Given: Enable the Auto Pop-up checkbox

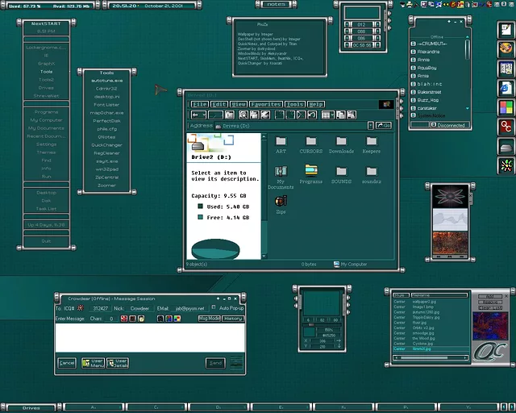Looking at the screenshot, I should point(215,308).
